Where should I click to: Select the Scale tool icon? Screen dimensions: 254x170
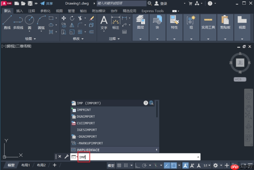72,32
